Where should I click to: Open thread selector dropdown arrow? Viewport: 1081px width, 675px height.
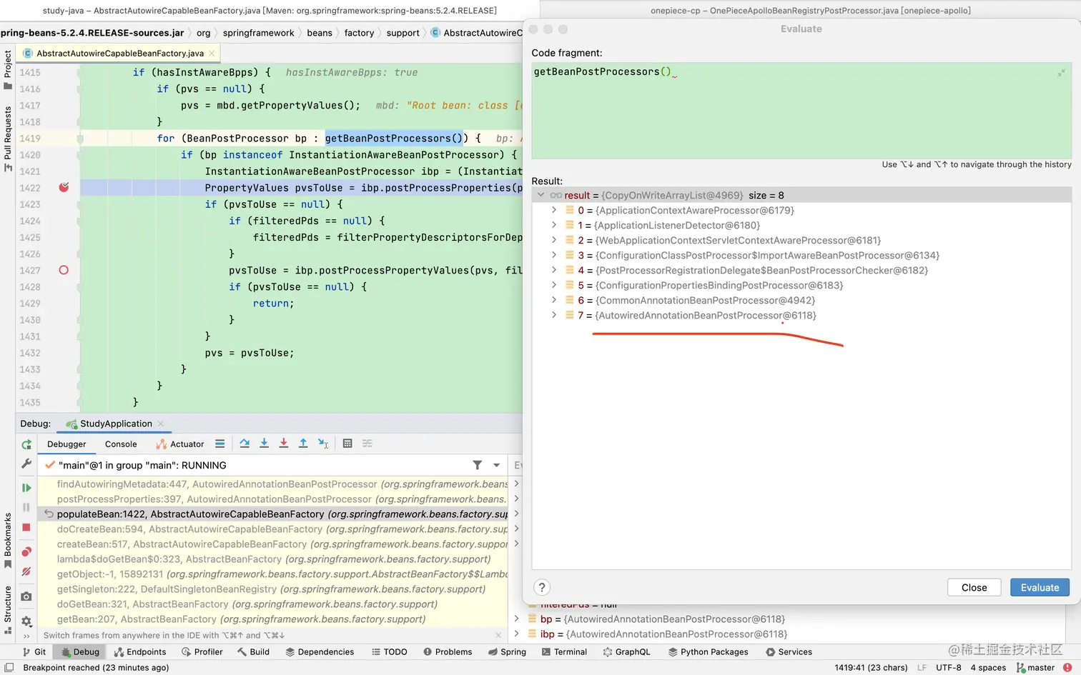[x=496, y=465]
